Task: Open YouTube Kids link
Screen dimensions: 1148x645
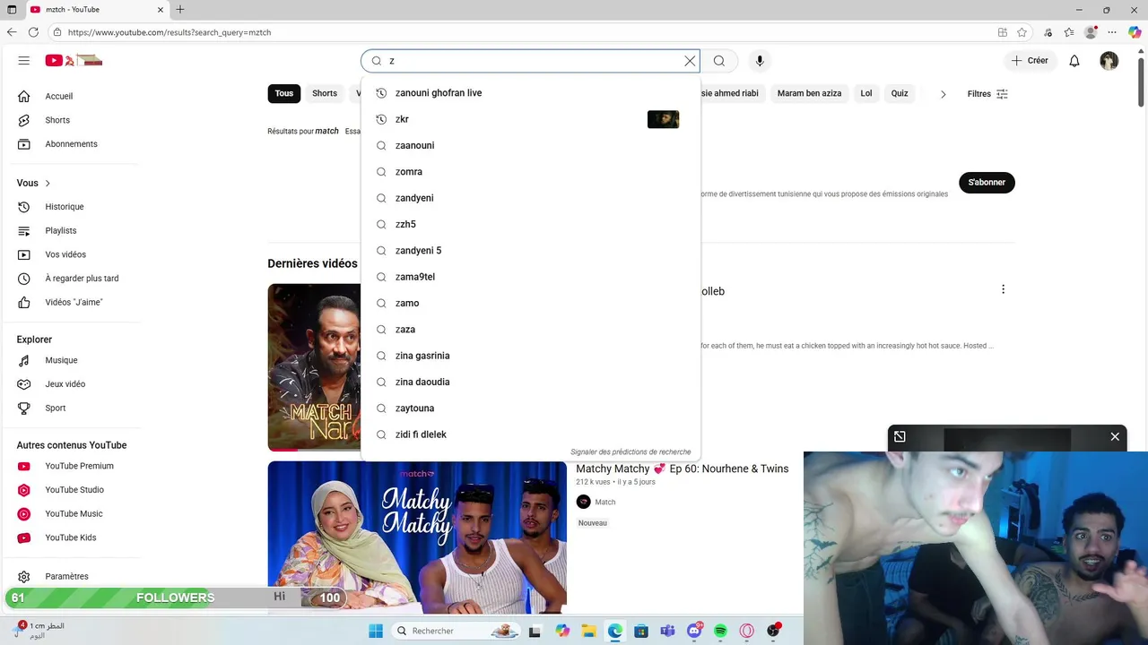Action: [x=72, y=537]
